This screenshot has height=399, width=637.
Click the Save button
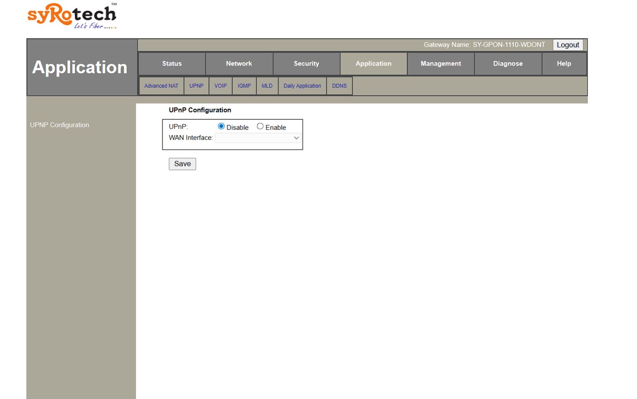pos(182,164)
